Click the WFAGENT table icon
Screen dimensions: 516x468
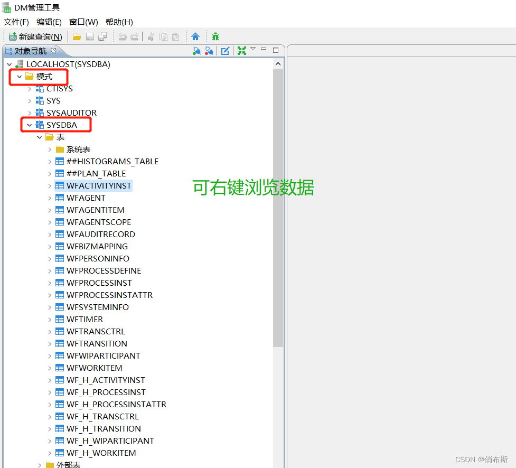(x=60, y=198)
